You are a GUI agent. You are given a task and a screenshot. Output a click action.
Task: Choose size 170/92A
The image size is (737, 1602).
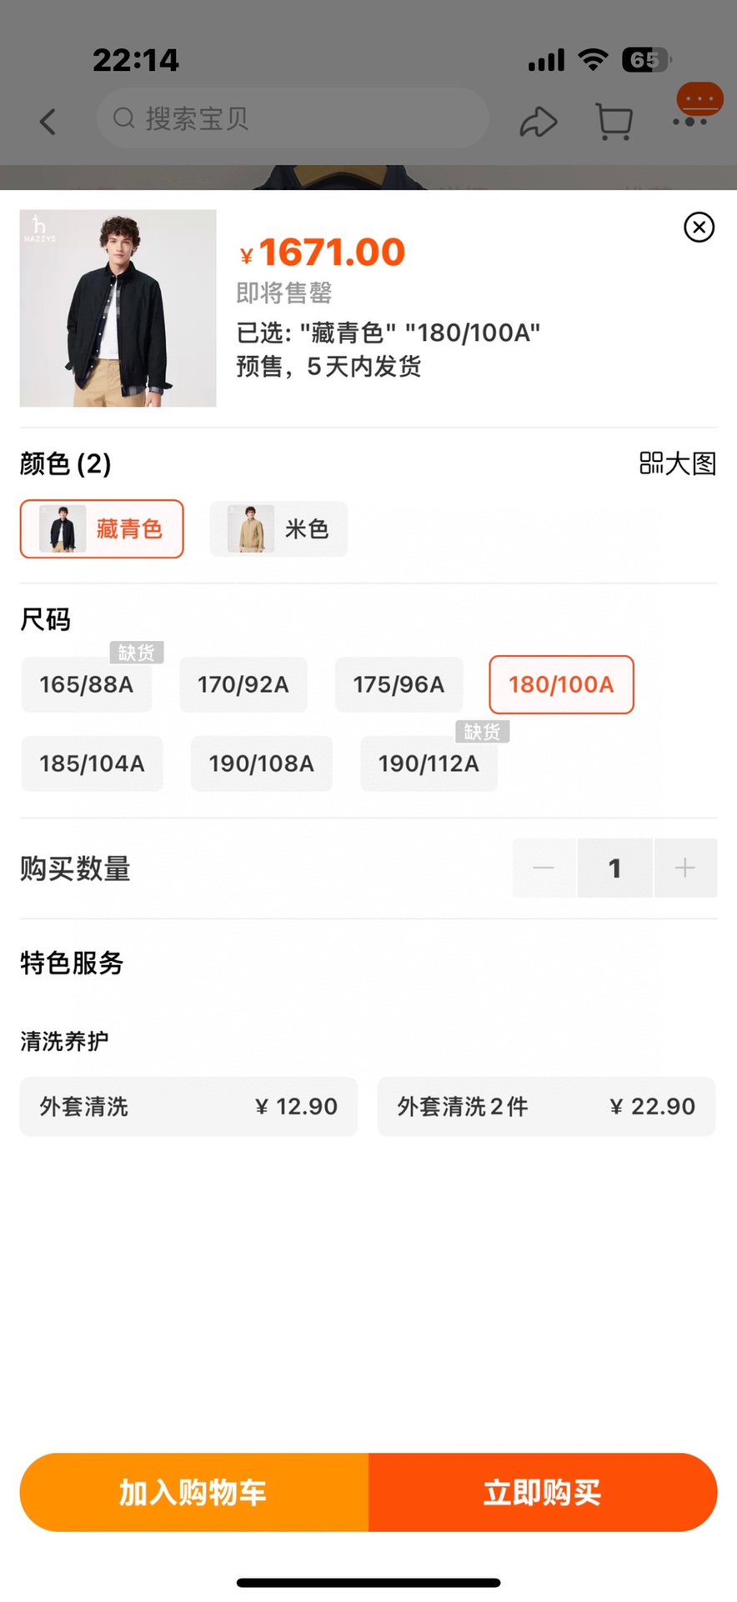tap(243, 685)
